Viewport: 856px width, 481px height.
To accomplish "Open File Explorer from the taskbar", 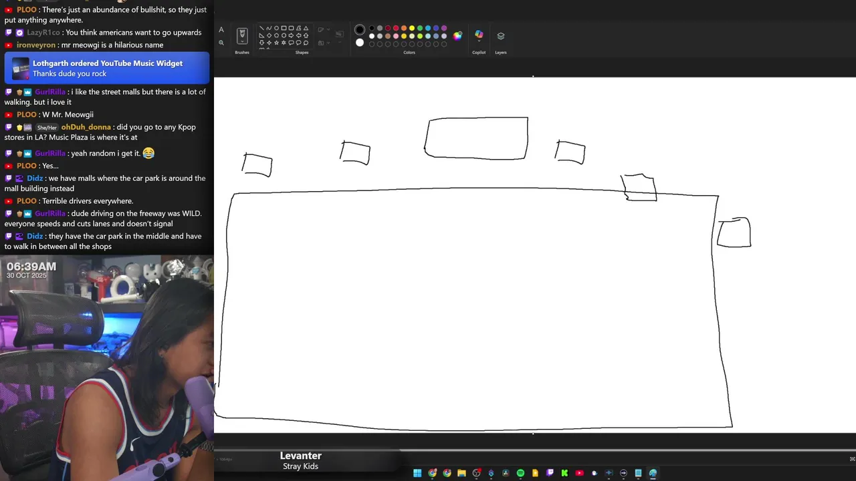I will click(x=461, y=473).
